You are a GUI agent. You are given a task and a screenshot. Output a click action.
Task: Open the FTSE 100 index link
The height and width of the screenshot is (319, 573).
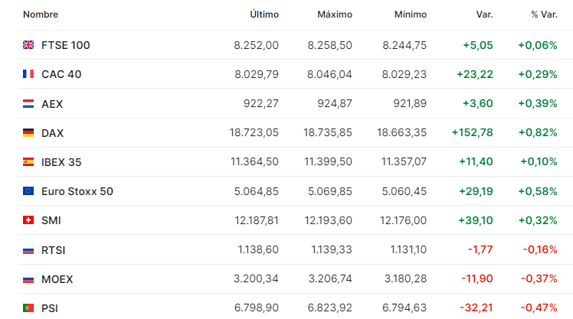(65, 45)
